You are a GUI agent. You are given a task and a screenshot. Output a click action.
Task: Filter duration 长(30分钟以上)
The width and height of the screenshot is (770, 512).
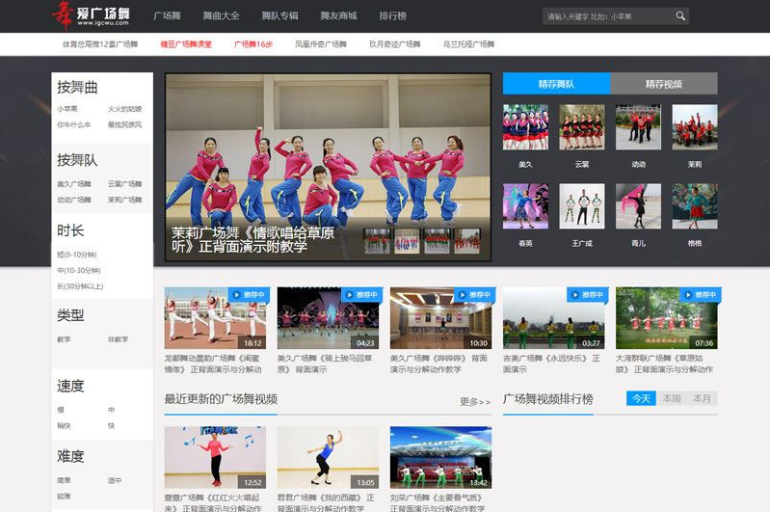point(80,286)
